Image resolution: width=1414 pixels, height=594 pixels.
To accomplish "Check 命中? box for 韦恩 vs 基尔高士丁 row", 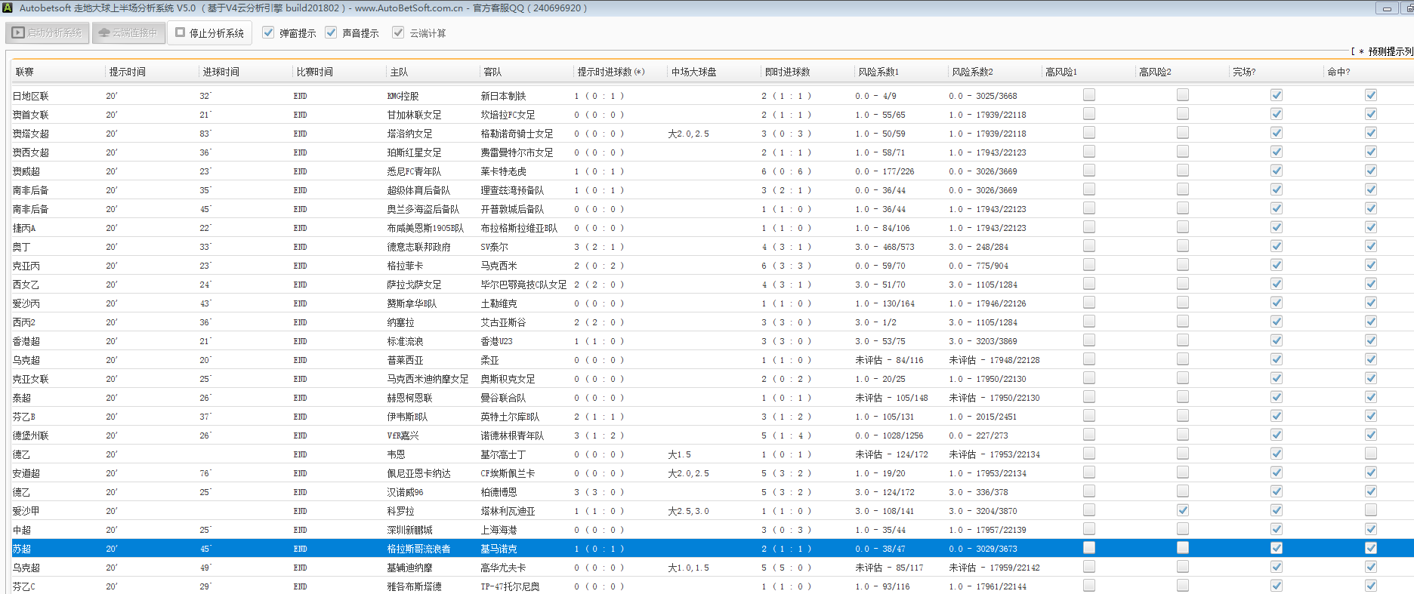I will (x=1370, y=454).
